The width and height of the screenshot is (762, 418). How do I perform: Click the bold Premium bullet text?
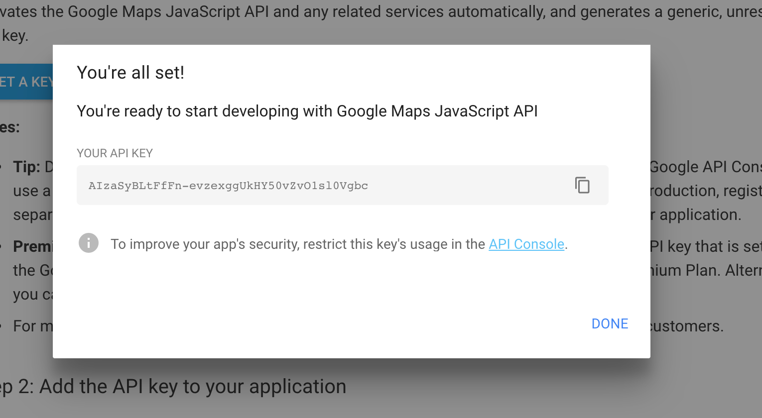(33, 246)
